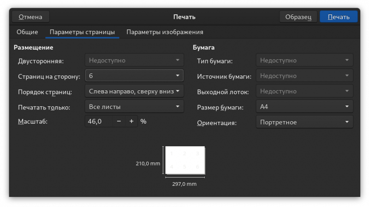Click the Отмена button
The height and width of the screenshot is (207, 369).
tap(30, 17)
